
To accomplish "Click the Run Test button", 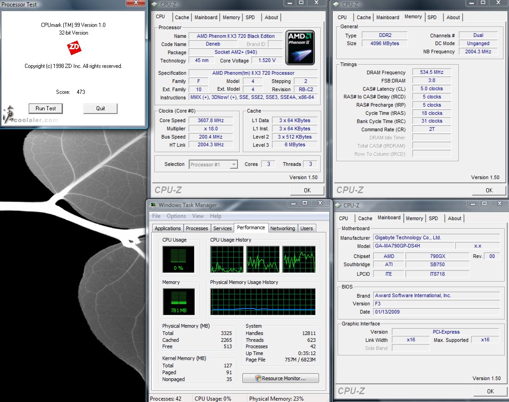I will 46,108.
